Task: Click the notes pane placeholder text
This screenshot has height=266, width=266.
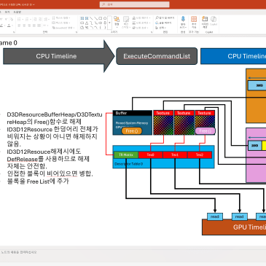Action: tap(19, 252)
